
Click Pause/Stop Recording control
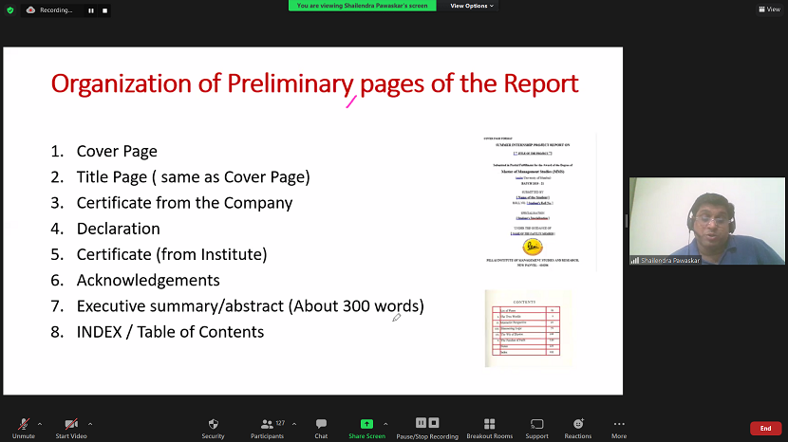pos(427,426)
